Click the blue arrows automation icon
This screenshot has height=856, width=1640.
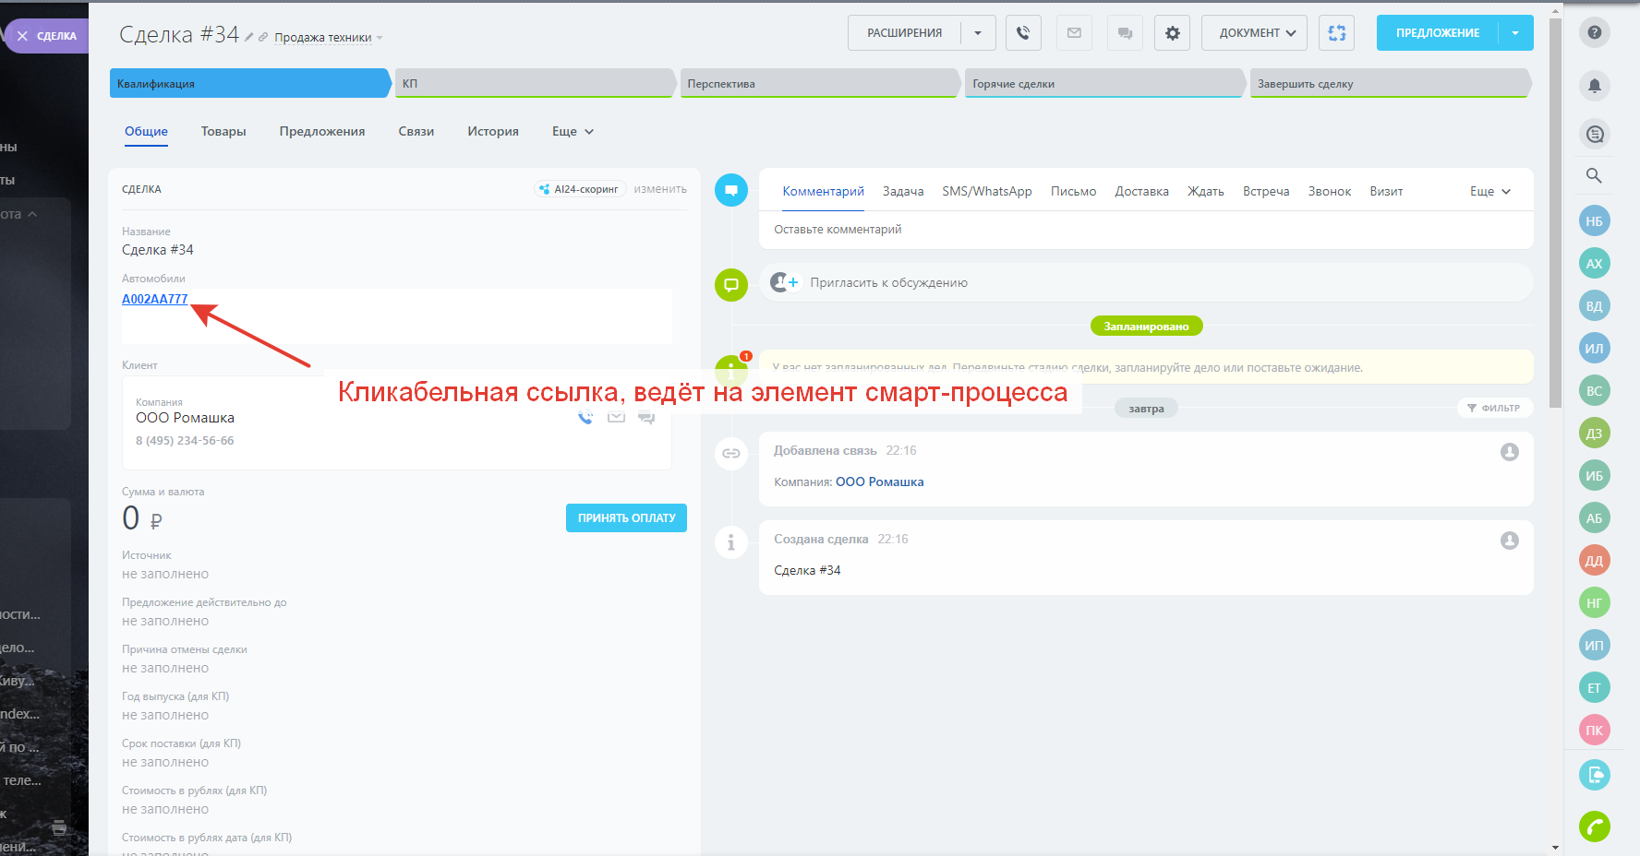click(1336, 33)
